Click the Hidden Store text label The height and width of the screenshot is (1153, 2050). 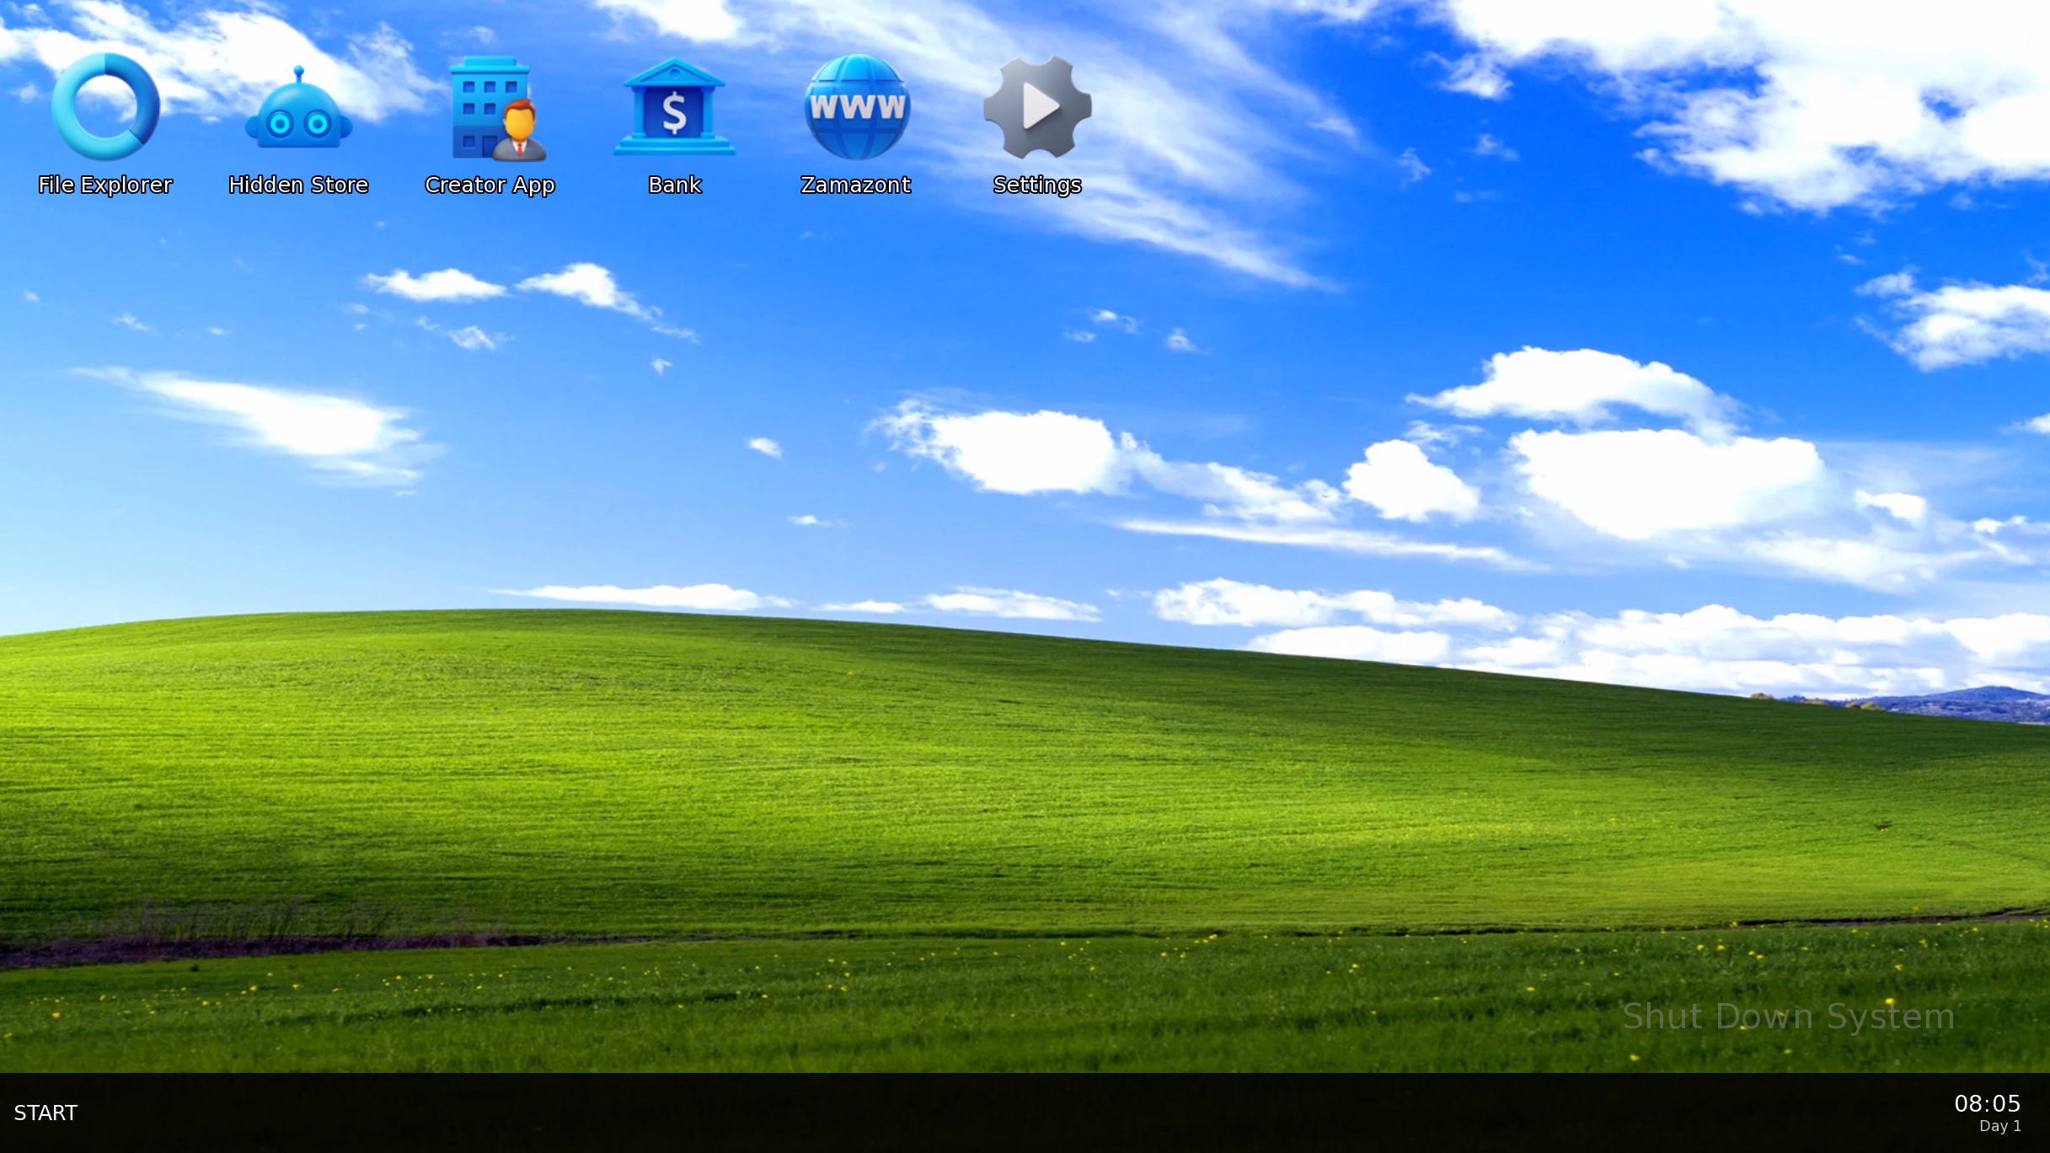click(298, 185)
